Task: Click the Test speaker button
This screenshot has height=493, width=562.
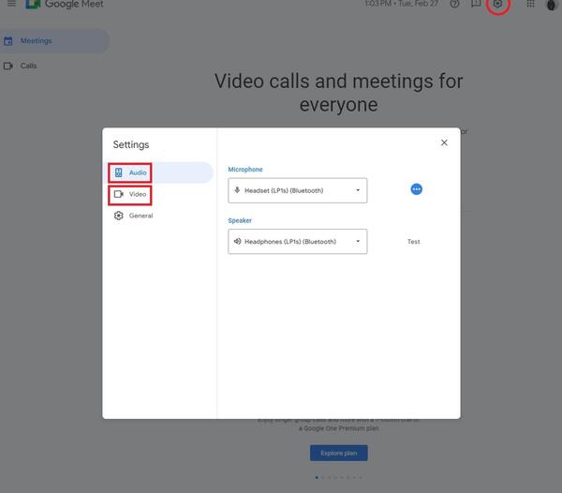Action: pyautogui.click(x=414, y=242)
